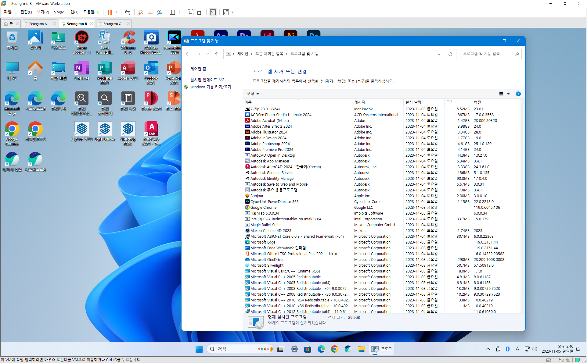
Task: Click the VMware take snapshot icon
Action: [x=141, y=12]
